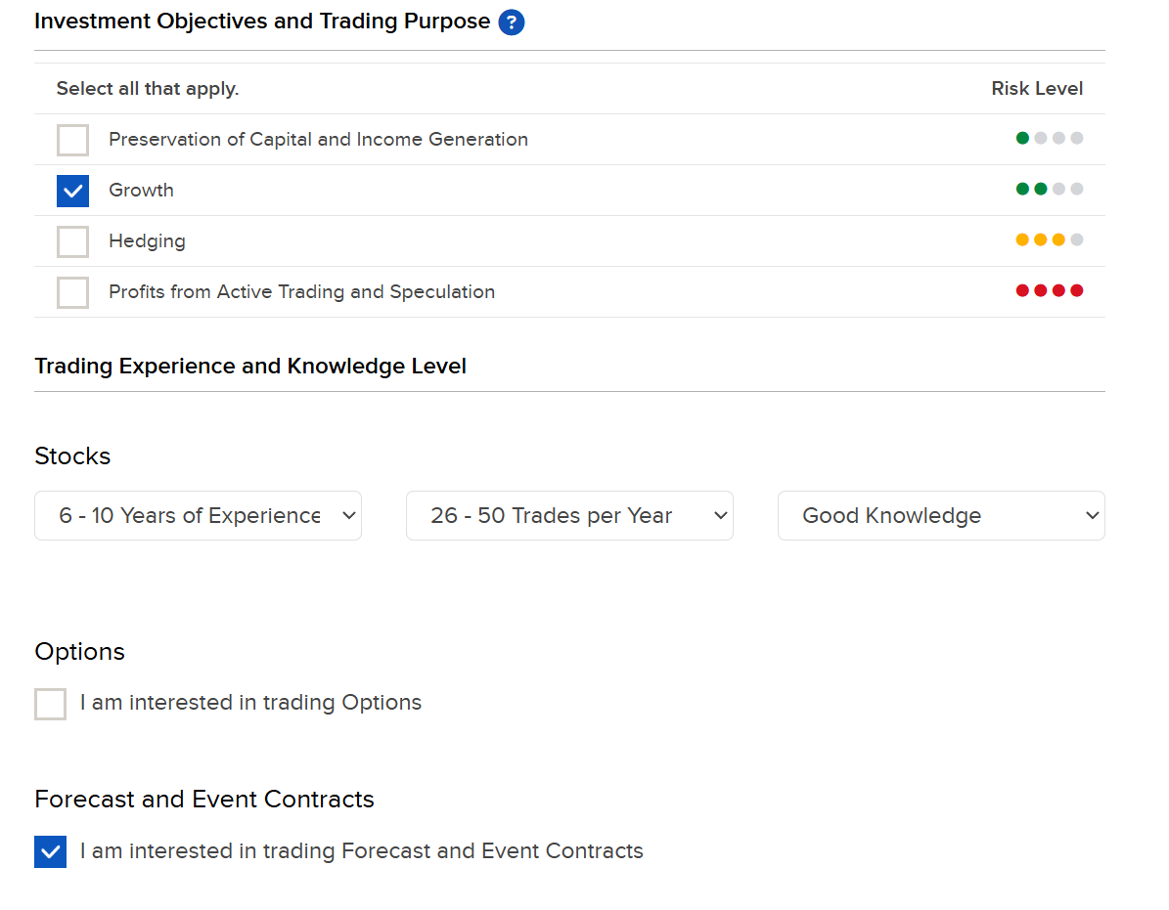Click the yellow Hedging risk level dots

pos(1049,239)
